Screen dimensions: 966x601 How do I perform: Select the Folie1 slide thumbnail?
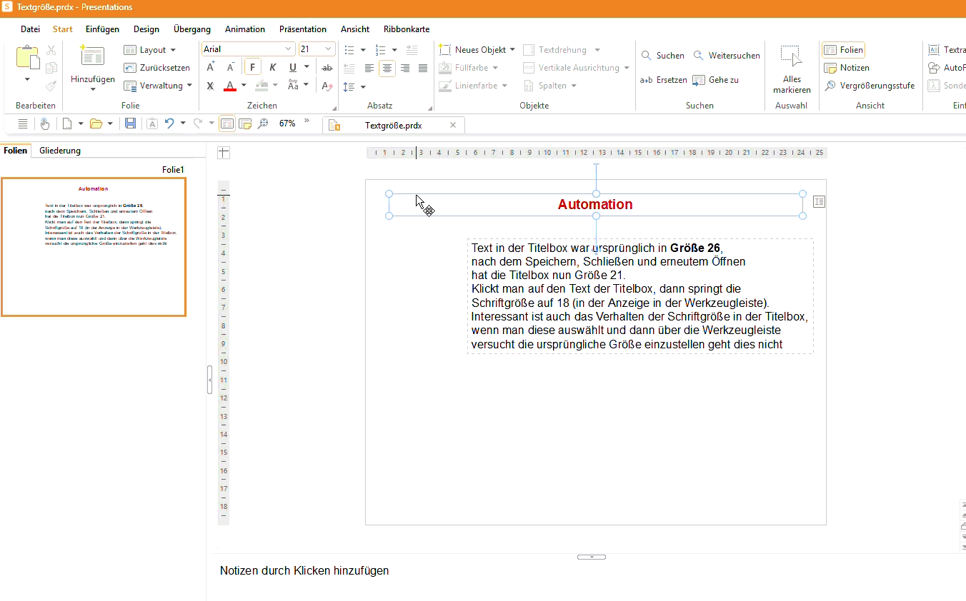(94, 246)
